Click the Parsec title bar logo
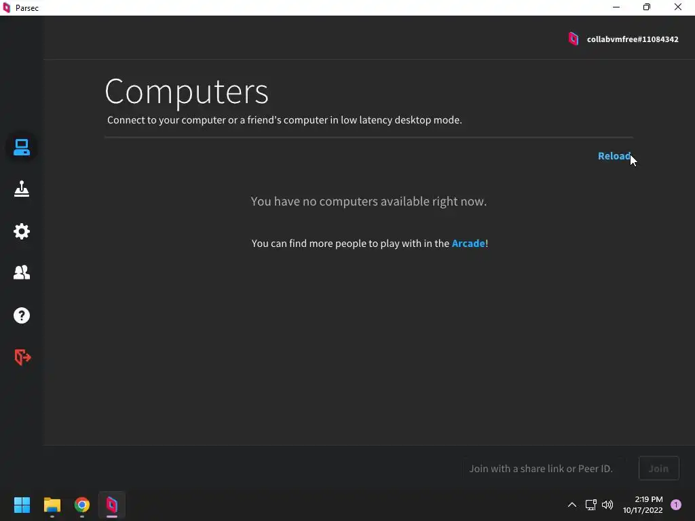 click(6, 7)
